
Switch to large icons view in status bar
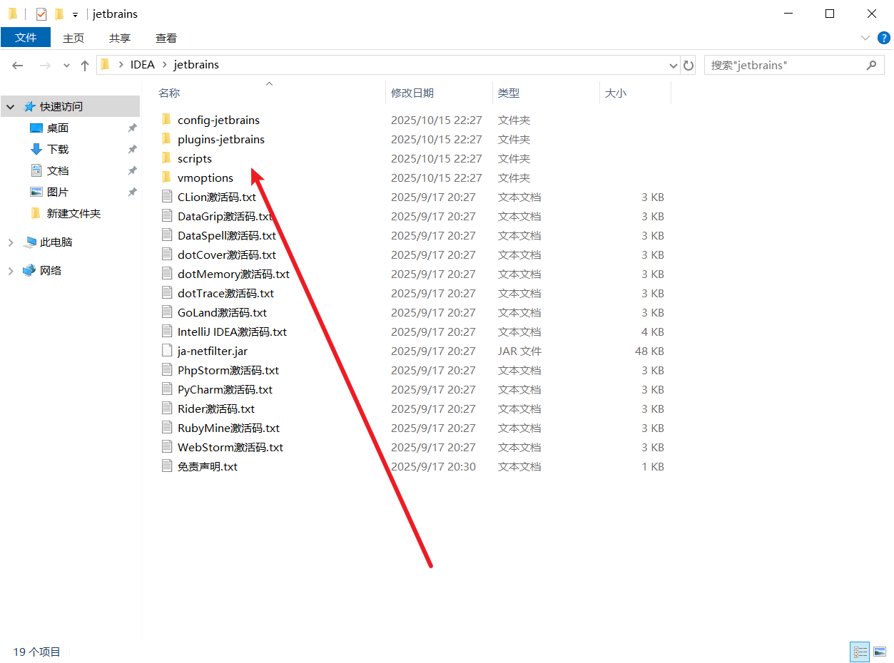pyautogui.click(x=880, y=652)
